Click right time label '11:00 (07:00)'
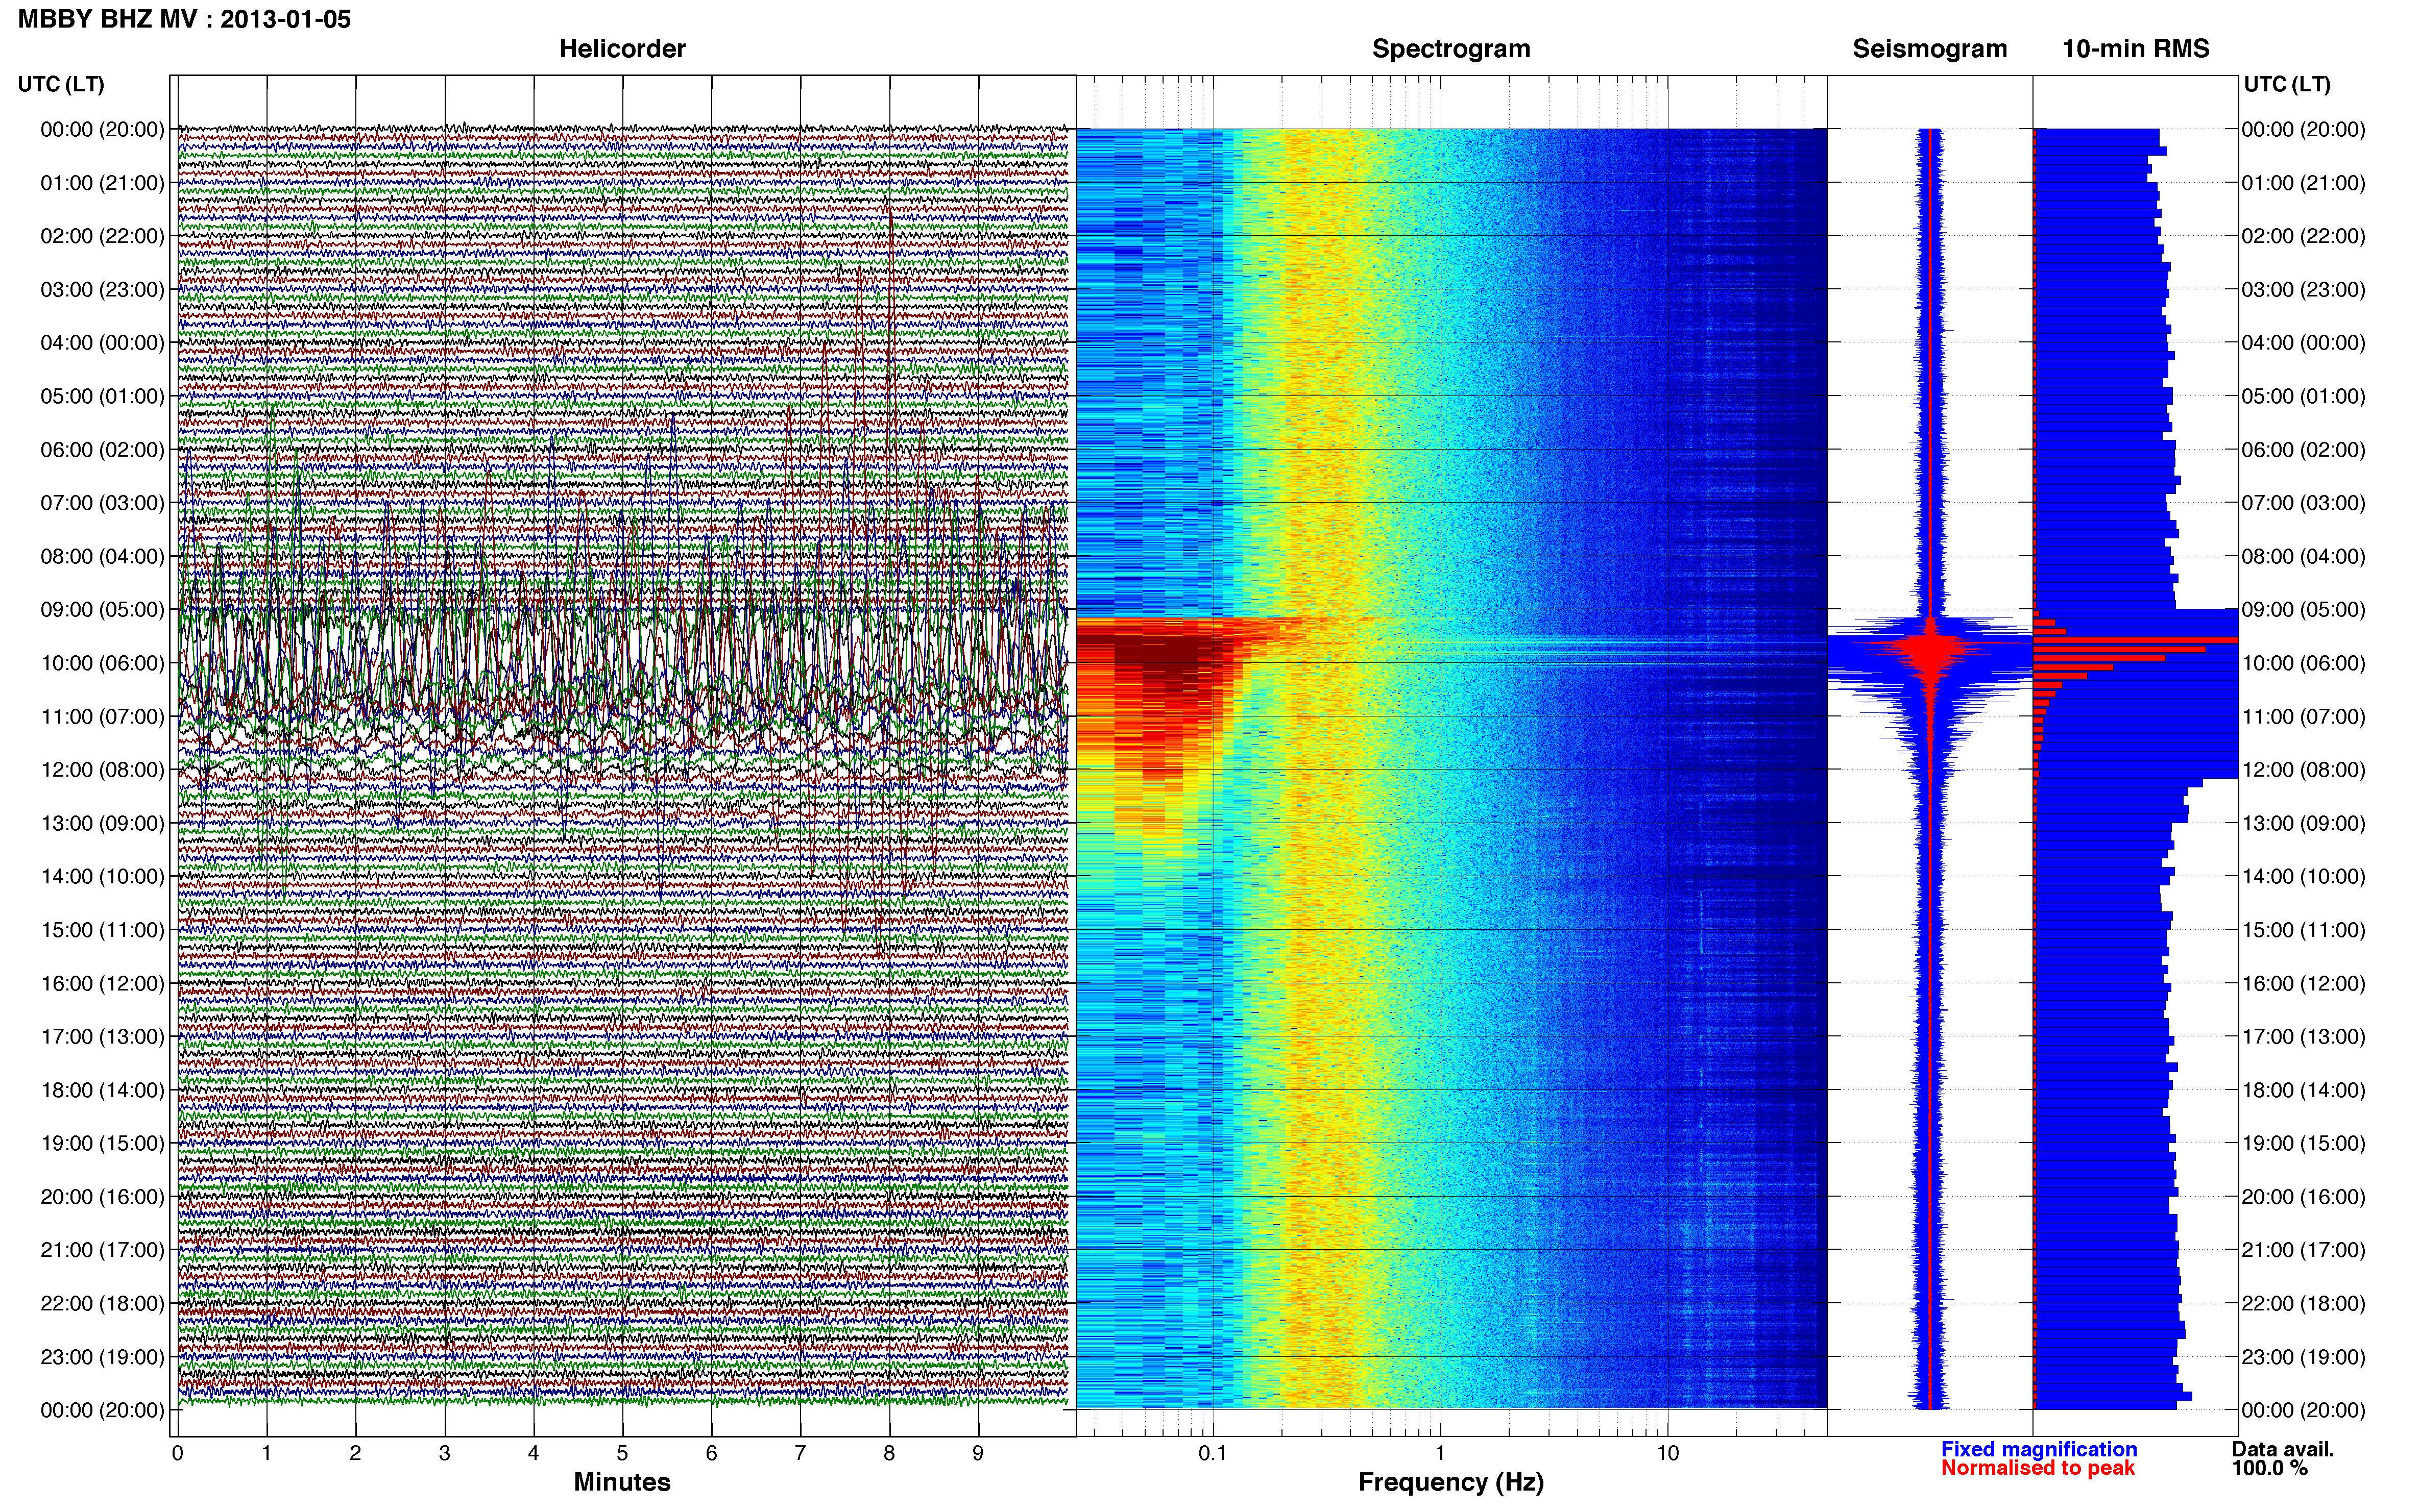 tap(2303, 716)
